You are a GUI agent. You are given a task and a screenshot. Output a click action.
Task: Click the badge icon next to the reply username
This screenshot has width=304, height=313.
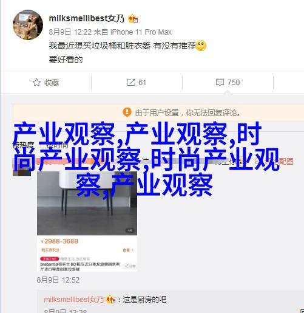tap(110, 299)
